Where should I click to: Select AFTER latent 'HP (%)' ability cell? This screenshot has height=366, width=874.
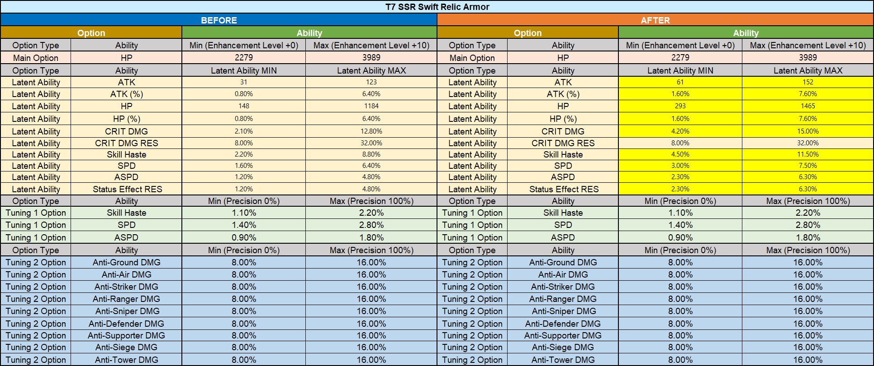(563, 119)
